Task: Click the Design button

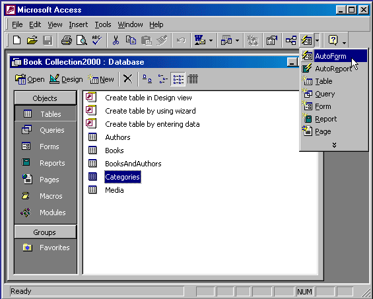Action: [x=66, y=79]
